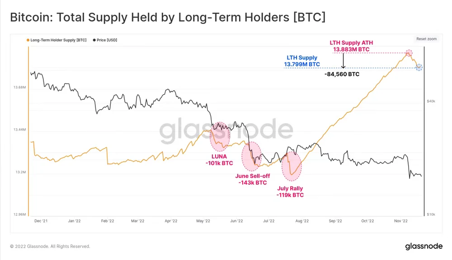452x260 pixels.
Task: Click the glassnode logo at bottom right
Action: click(424, 246)
